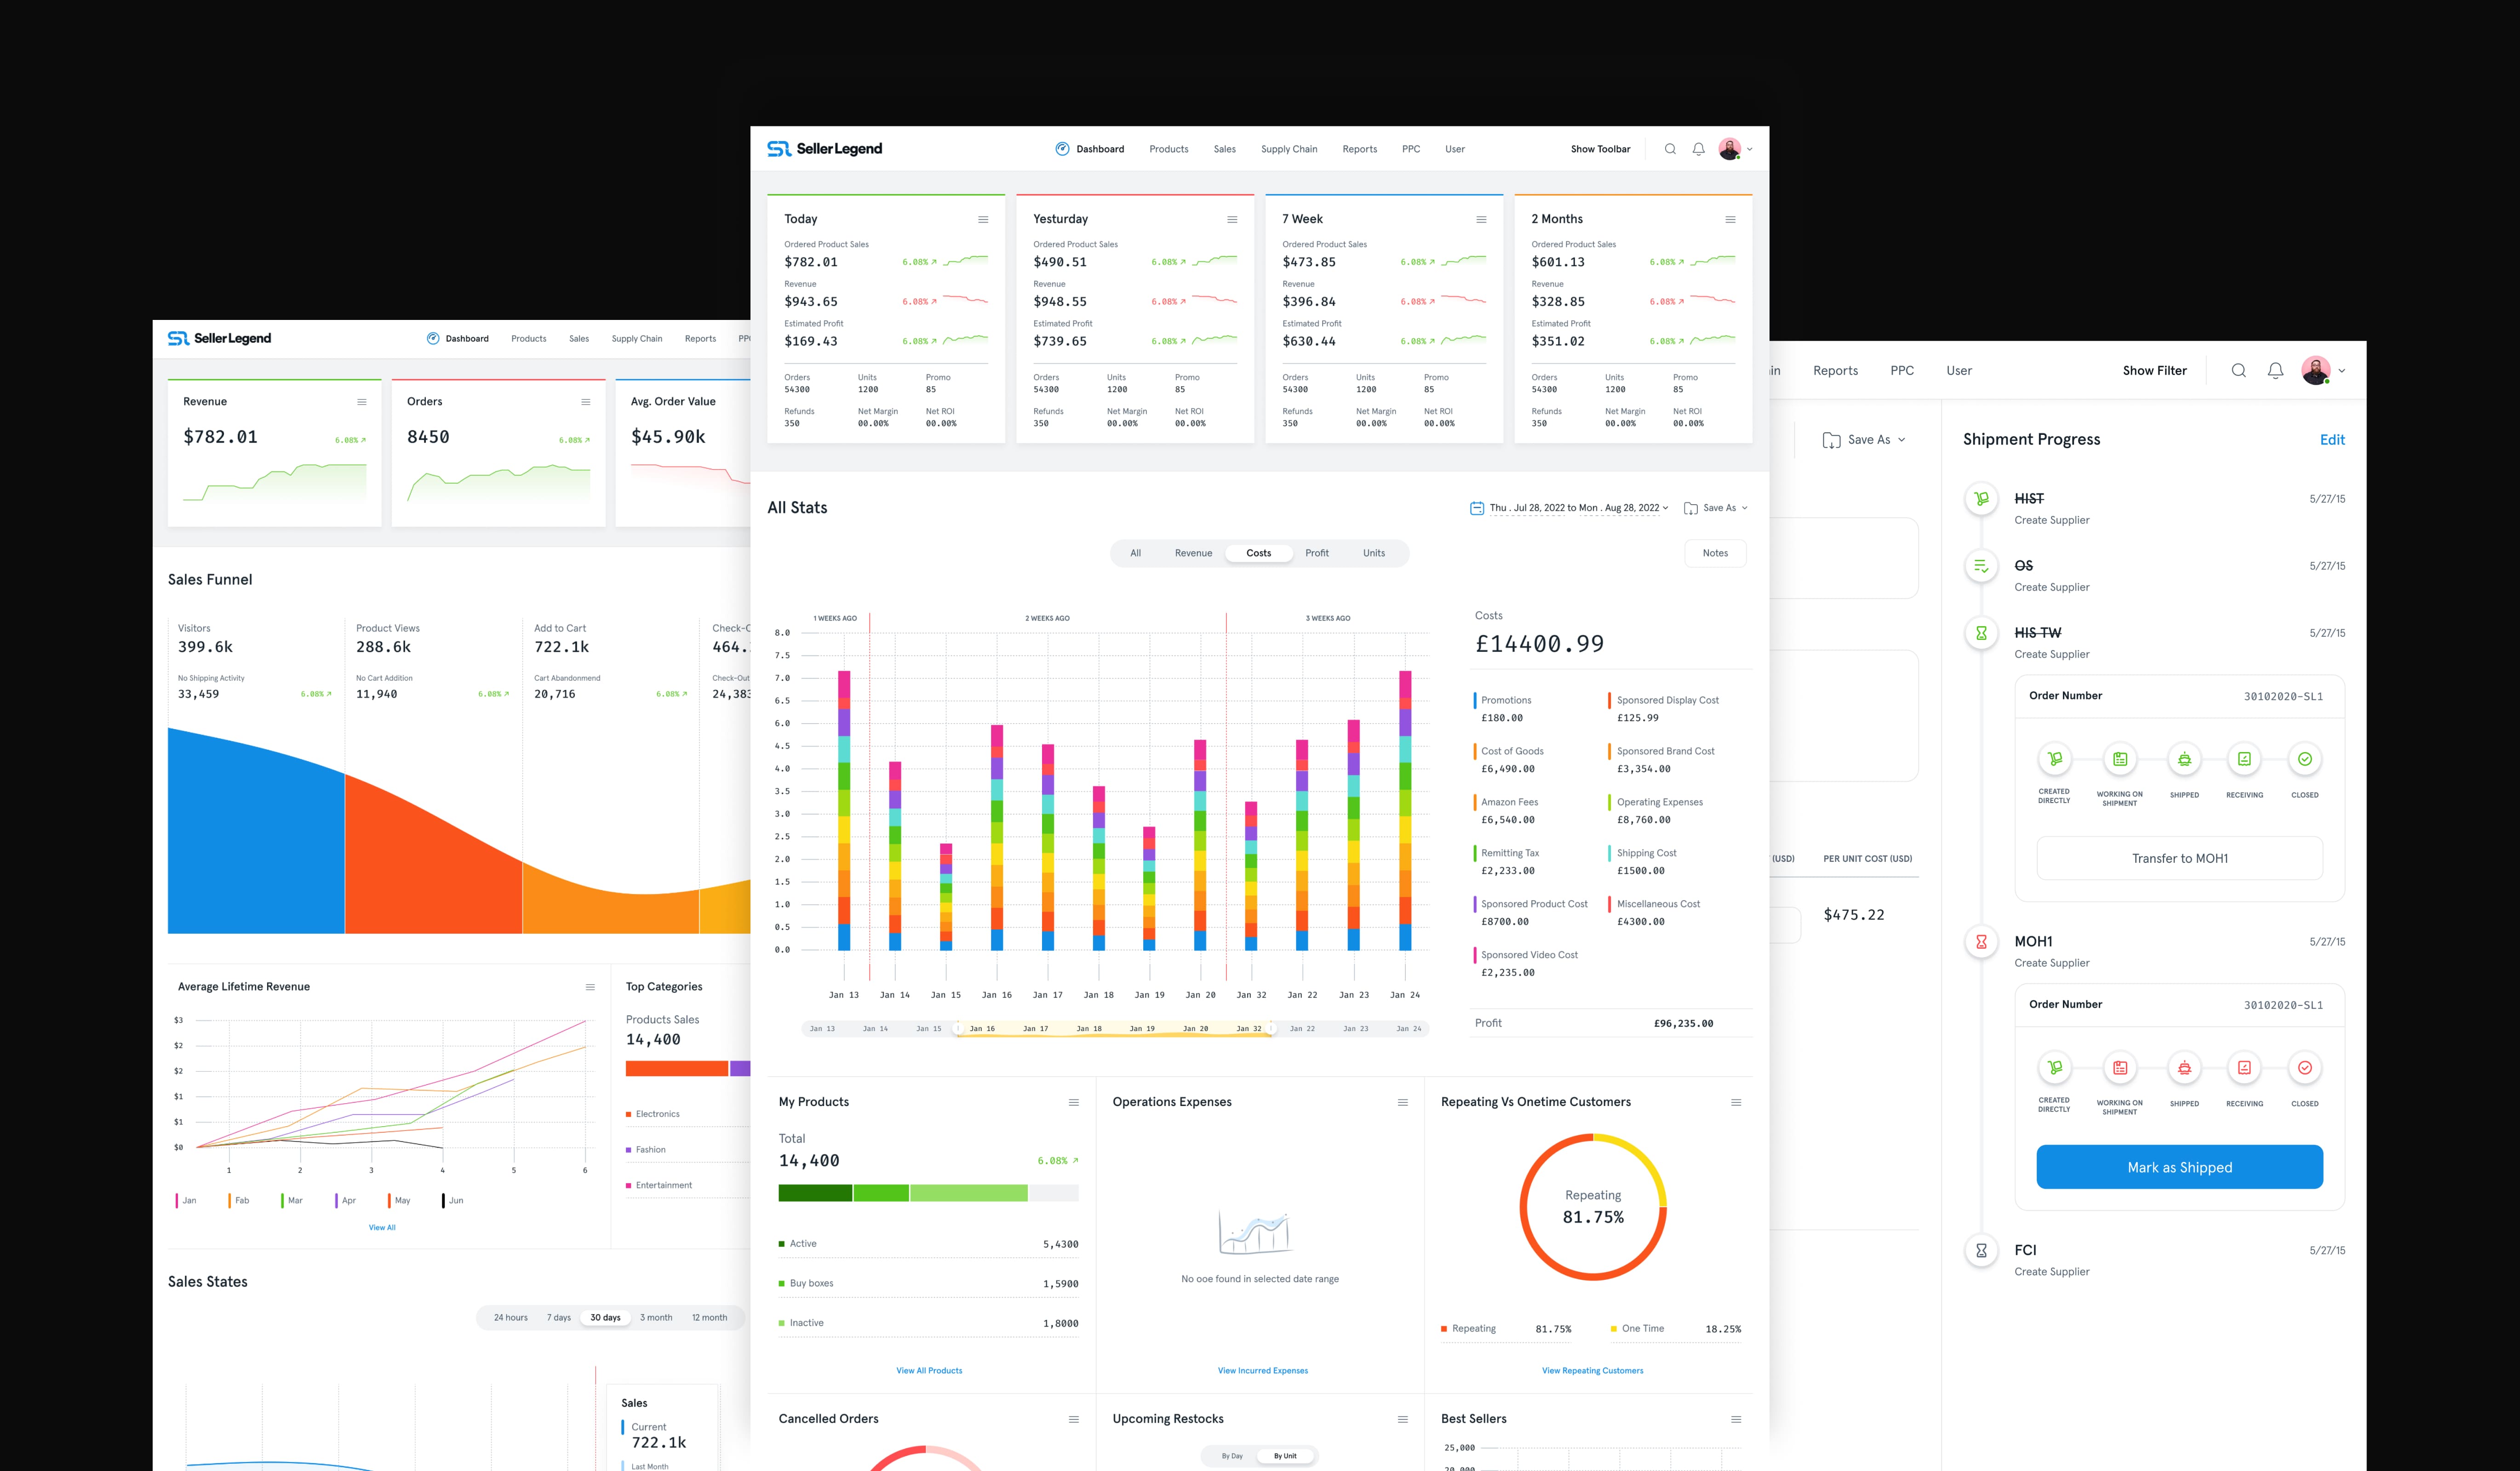Select 24 hours range in Sales States
The image size is (2520, 1471).
pyautogui.click(x=511, y=1318)
